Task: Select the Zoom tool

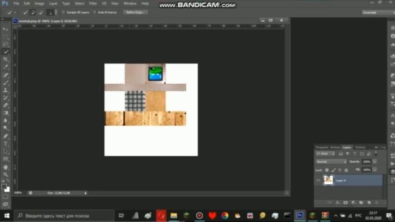Action: pos(6,175)
